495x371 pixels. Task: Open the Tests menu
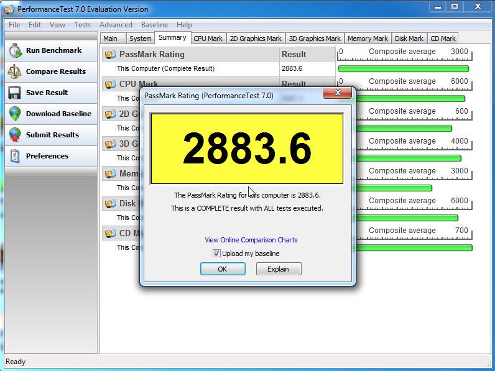tap(82, 25)
